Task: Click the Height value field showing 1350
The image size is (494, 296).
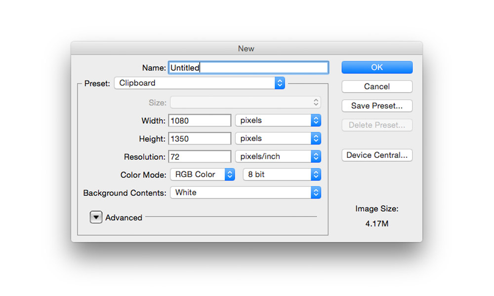Action: click(x=200, y=139)
